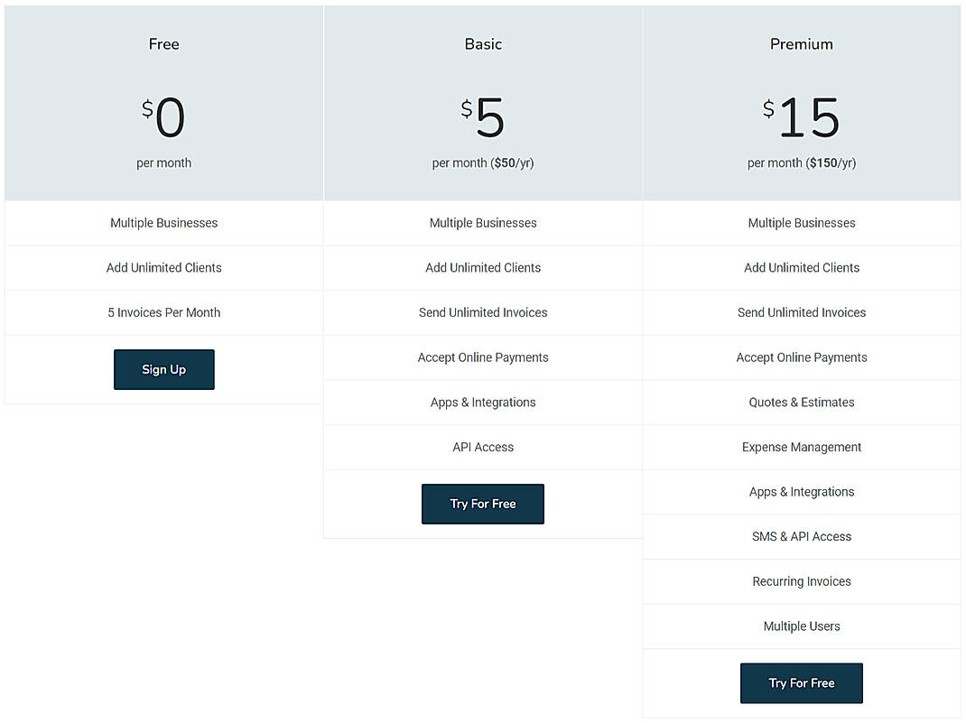Screen dimensions: 966x723
Task: Click Send Unlimited Invoices under Basic
Action: click(x=482, y=312)
